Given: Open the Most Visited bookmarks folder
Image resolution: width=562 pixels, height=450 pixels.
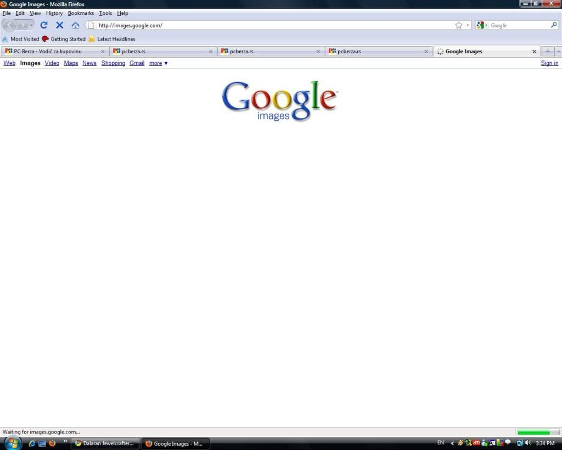Looking at the screenshot, I should coord(20,39).
